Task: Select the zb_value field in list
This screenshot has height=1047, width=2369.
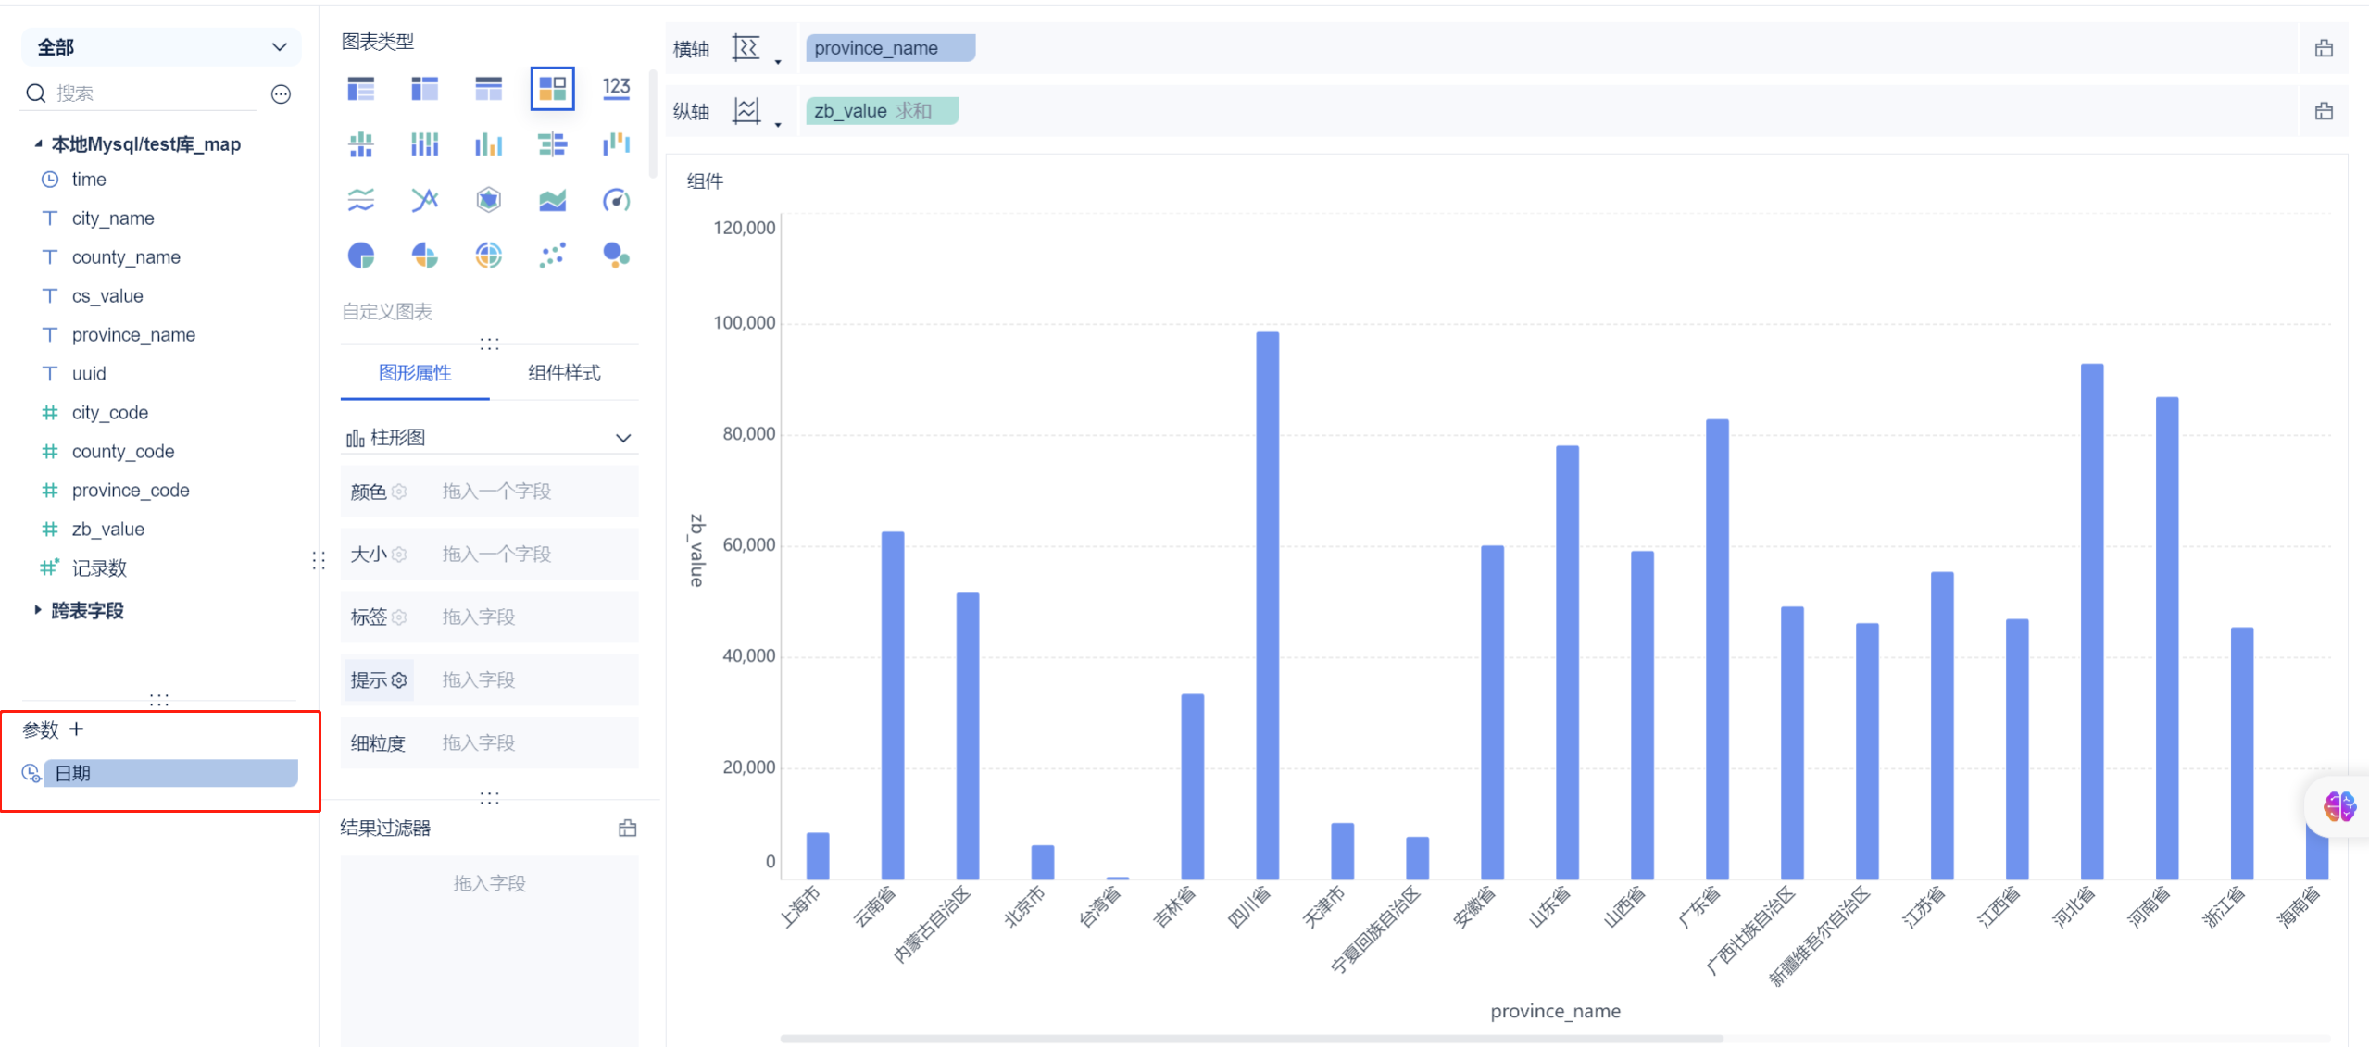Action: pyautogui.click(x=108, y=530)
